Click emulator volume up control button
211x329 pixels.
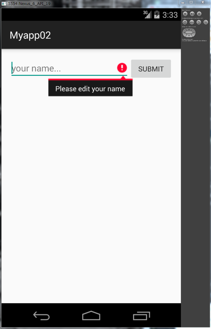coord(192,14)
